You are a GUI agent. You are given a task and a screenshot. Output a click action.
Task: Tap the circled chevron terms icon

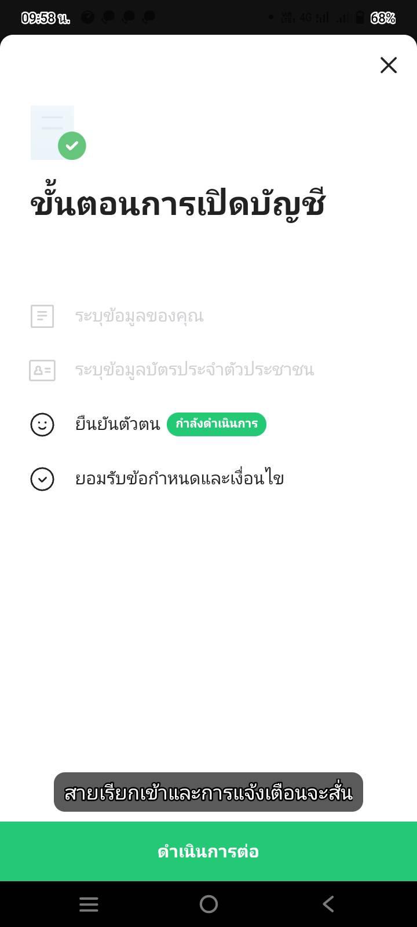42,479
